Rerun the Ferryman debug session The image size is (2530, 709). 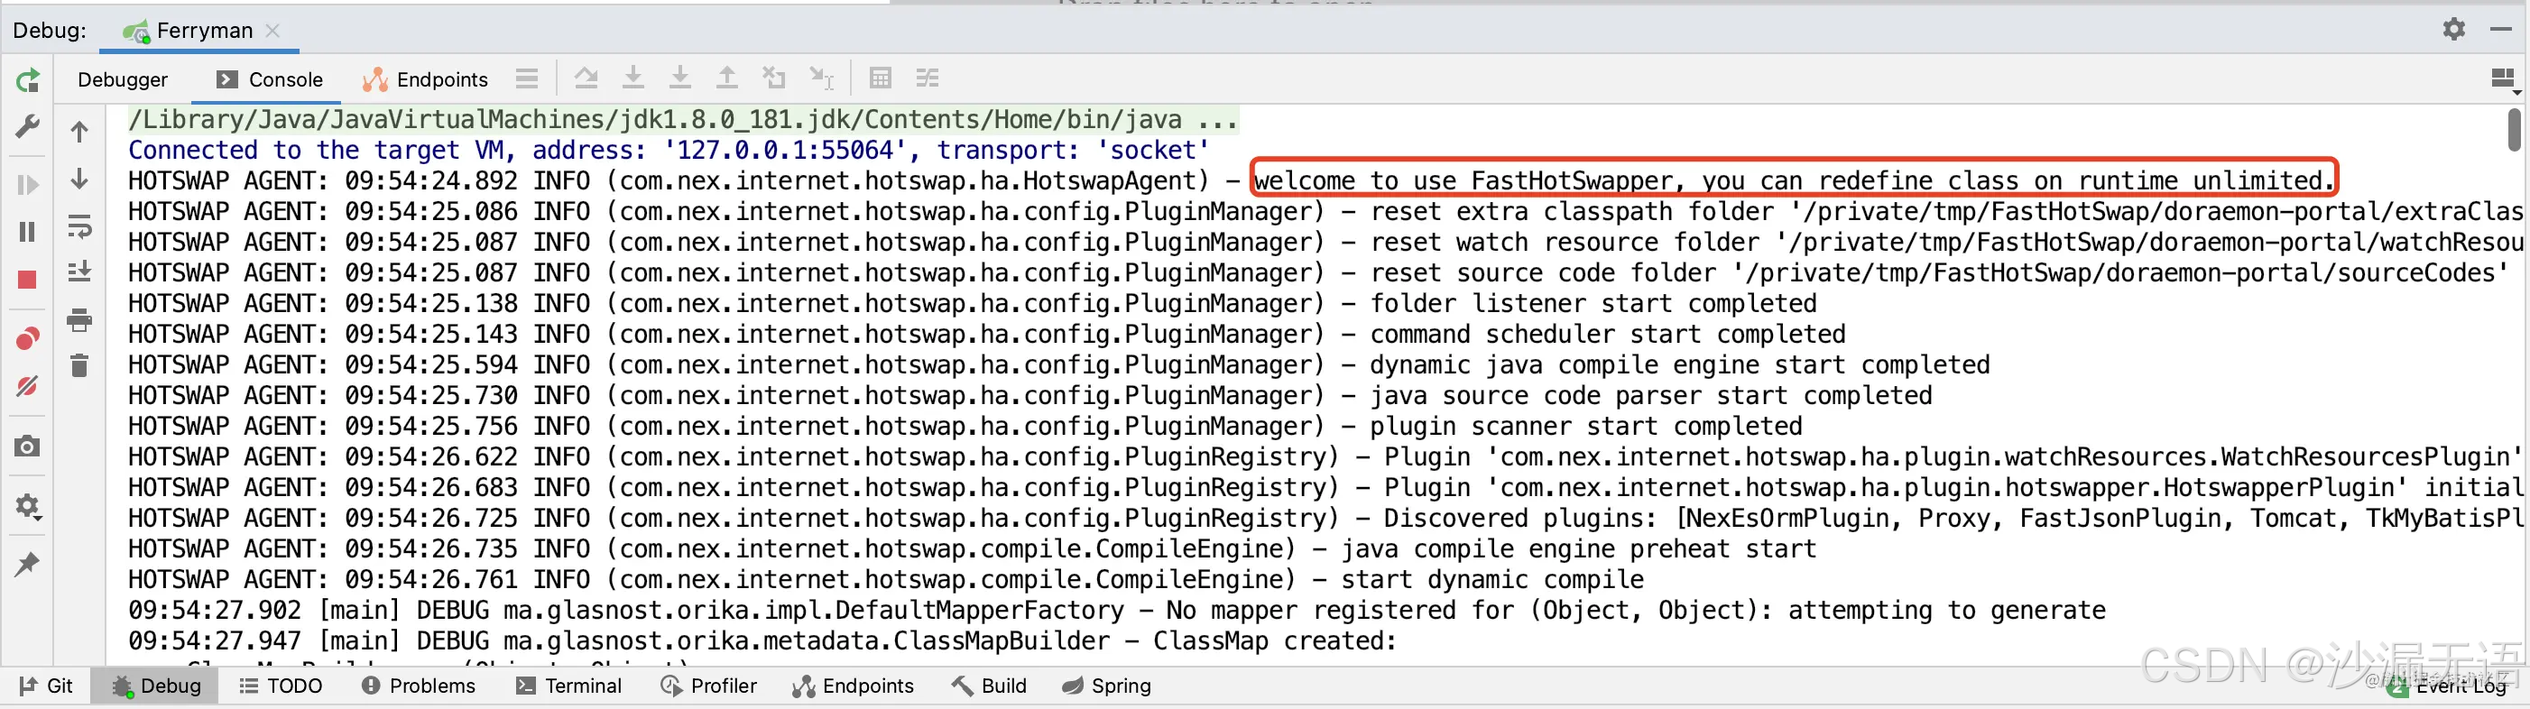click(27, 79)
